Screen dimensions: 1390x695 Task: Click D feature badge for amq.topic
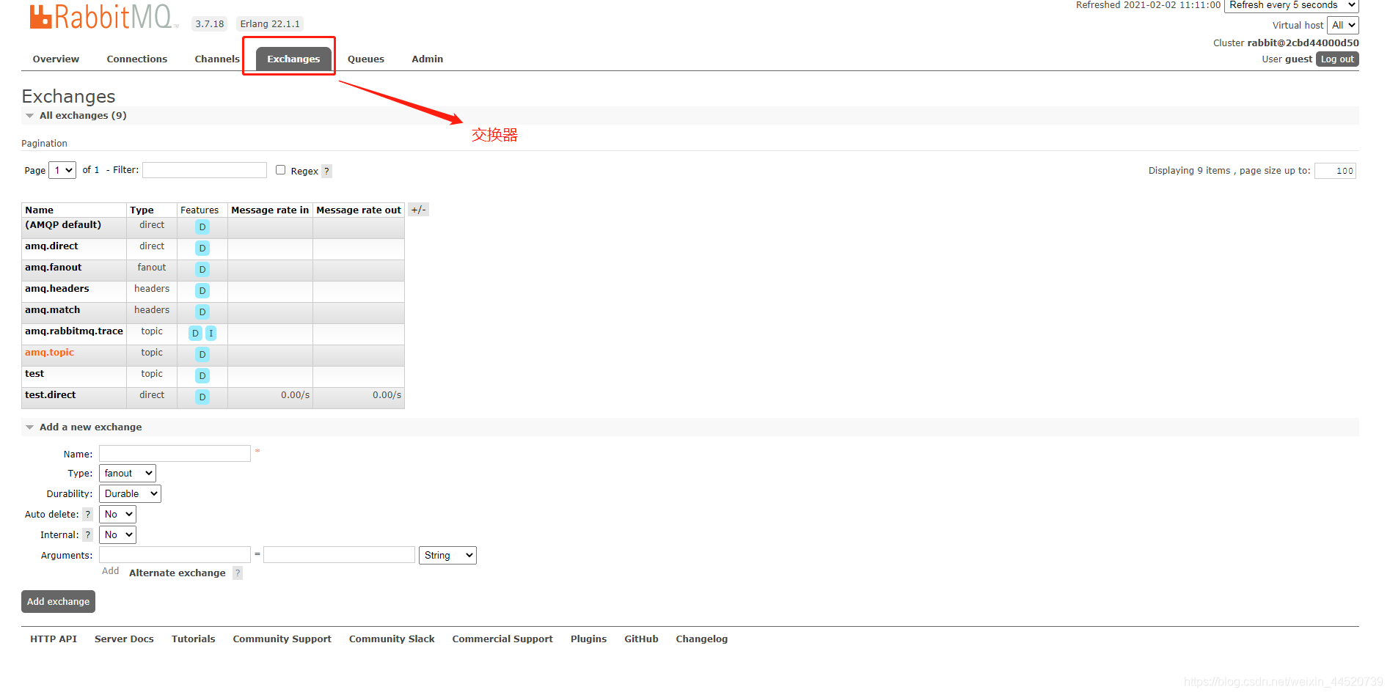(x=202, y=354)
